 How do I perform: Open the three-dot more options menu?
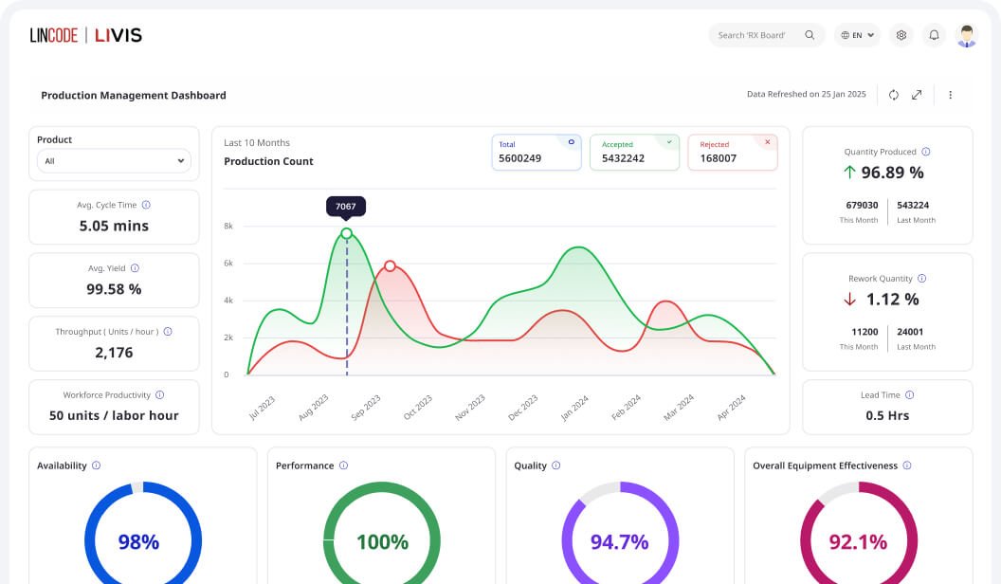coord(950,95)
